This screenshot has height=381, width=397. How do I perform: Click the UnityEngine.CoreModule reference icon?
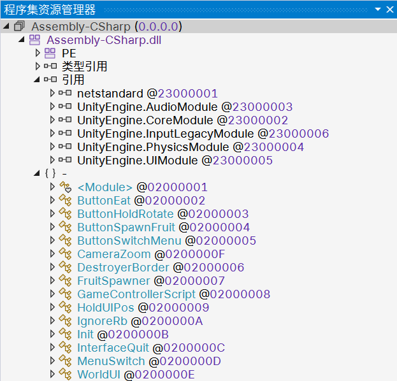coord(65,120)
